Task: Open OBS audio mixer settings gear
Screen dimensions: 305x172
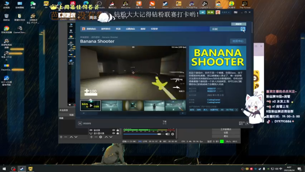Action: pos(173,134)
